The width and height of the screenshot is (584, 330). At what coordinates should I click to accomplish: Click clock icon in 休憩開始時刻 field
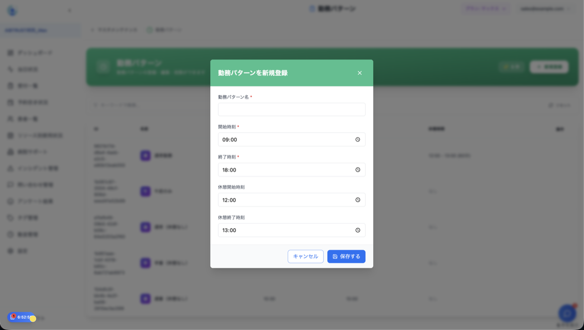pyautogui.click(x=358, y=200)
